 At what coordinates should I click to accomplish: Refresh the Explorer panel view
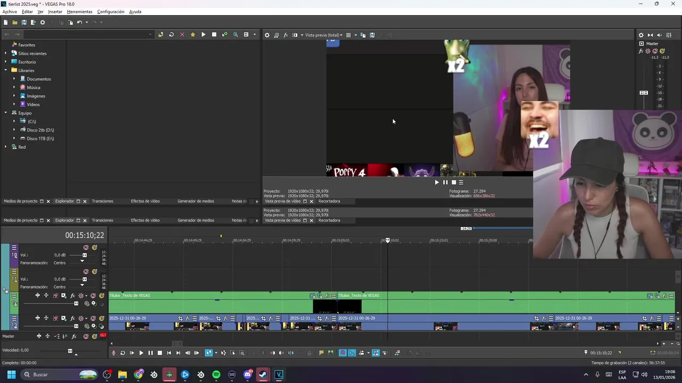171,35
